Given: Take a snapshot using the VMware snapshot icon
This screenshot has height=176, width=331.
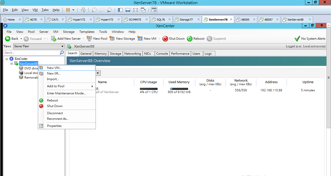Looking at the screenshot, I should (x=94, y=10).
